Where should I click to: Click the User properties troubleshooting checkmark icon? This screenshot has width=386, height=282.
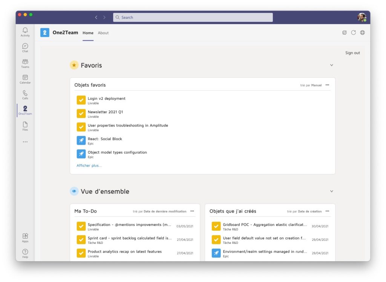coord(81,127)
